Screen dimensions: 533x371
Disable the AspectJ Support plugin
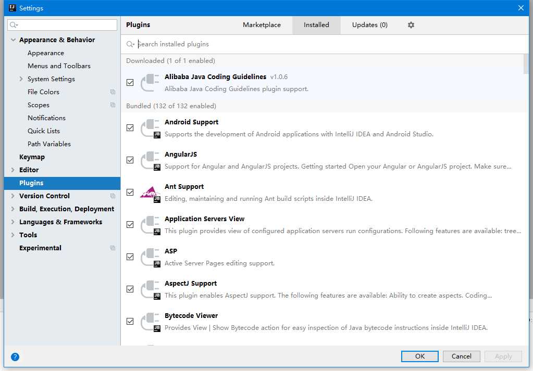pos(130,289)
